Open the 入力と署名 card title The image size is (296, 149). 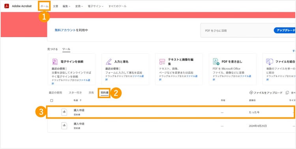122,62
